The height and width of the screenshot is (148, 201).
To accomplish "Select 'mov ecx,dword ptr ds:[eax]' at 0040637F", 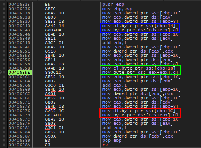I will click(x=137, y=124).
